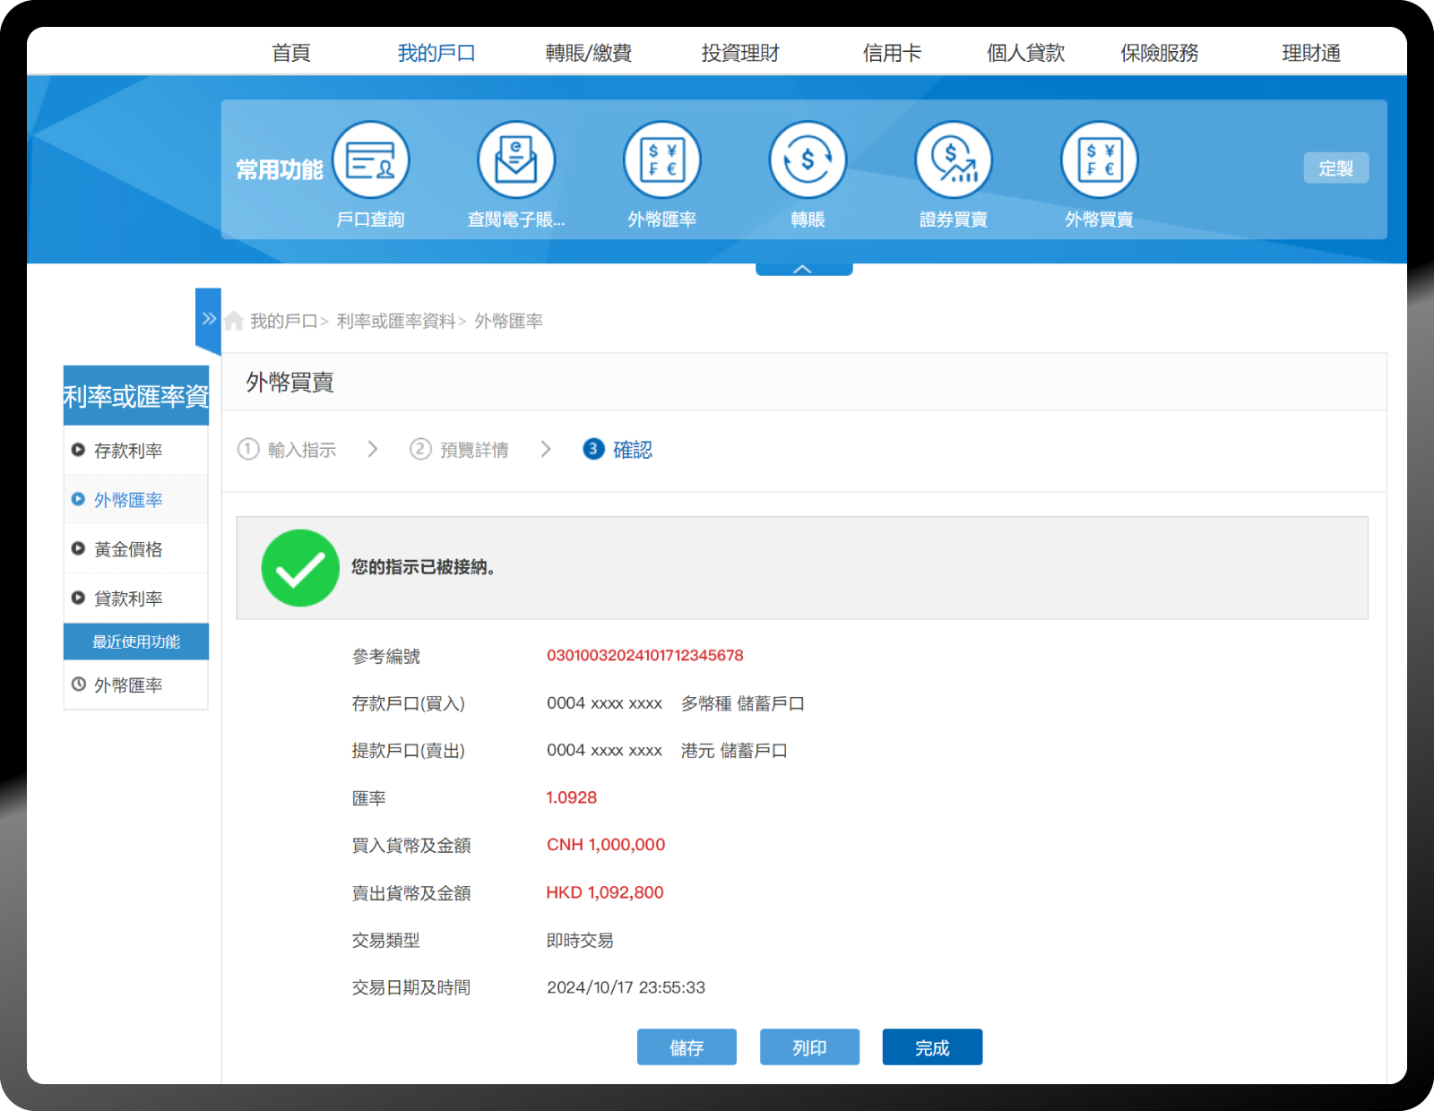1434x1111 pixels.
Task: Open 我的戶口 menu
Action: [x=436, y=53]
